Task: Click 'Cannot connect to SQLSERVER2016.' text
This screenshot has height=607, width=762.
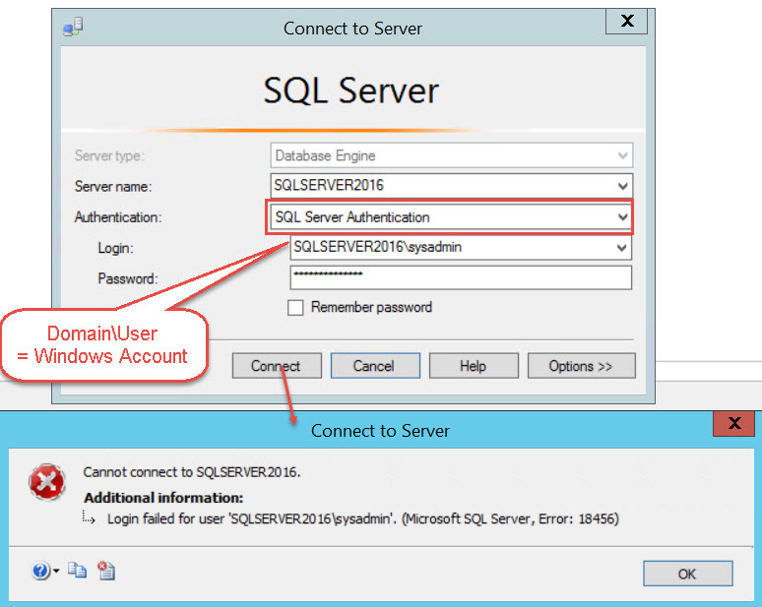Action: click(191, 472)
